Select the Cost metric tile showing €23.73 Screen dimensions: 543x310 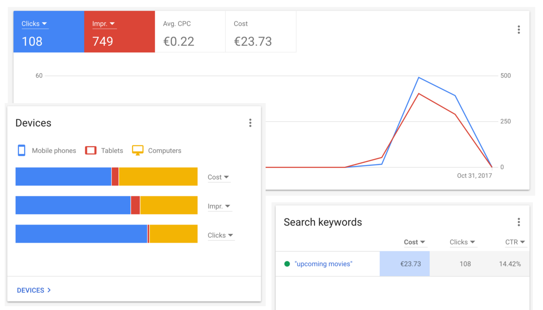pyautogui.click(x=261, y=32)
